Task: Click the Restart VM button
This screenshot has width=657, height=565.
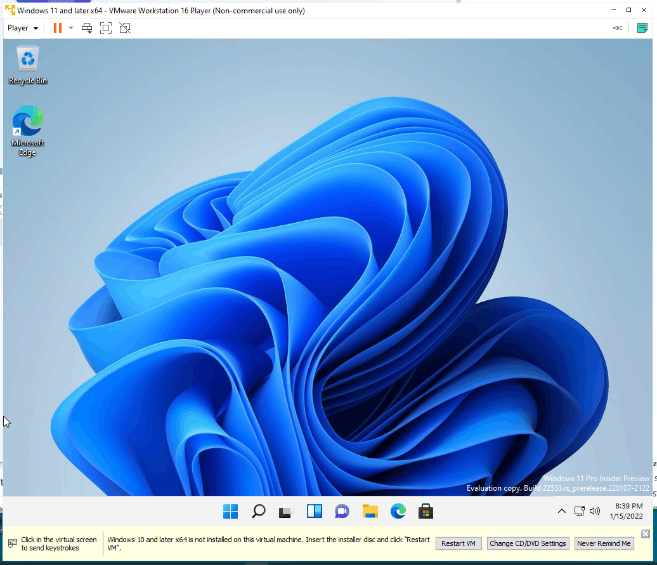Action: [x=459, y=543]
